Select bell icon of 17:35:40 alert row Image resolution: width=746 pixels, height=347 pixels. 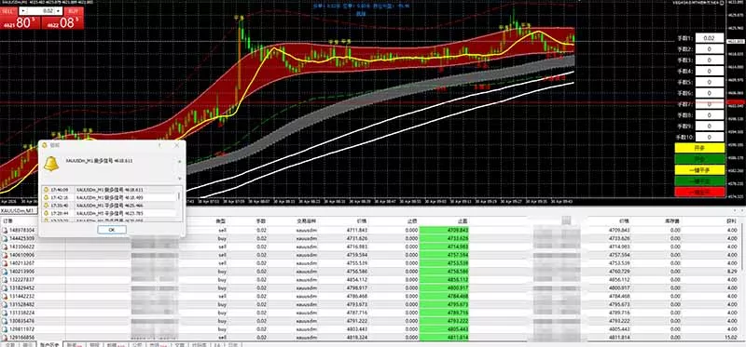46,206
